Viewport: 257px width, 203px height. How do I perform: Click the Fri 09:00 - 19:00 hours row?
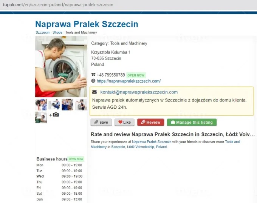[59, 188]
